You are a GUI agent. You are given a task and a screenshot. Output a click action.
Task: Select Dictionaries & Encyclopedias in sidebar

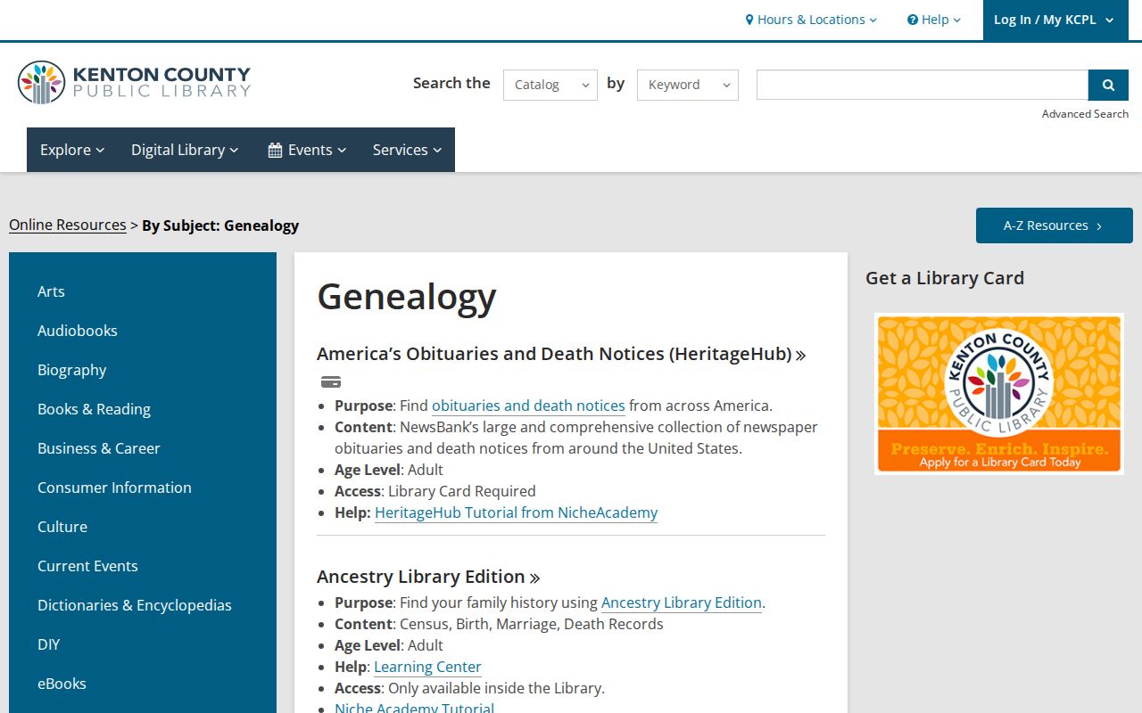click(x=135, y=605)
